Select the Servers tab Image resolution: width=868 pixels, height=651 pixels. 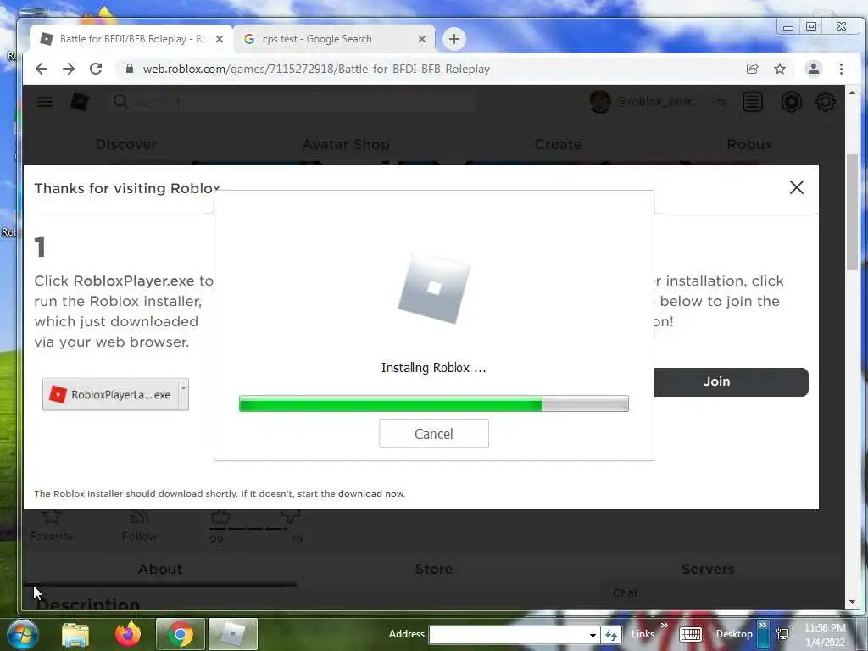(x=708, y=569)
